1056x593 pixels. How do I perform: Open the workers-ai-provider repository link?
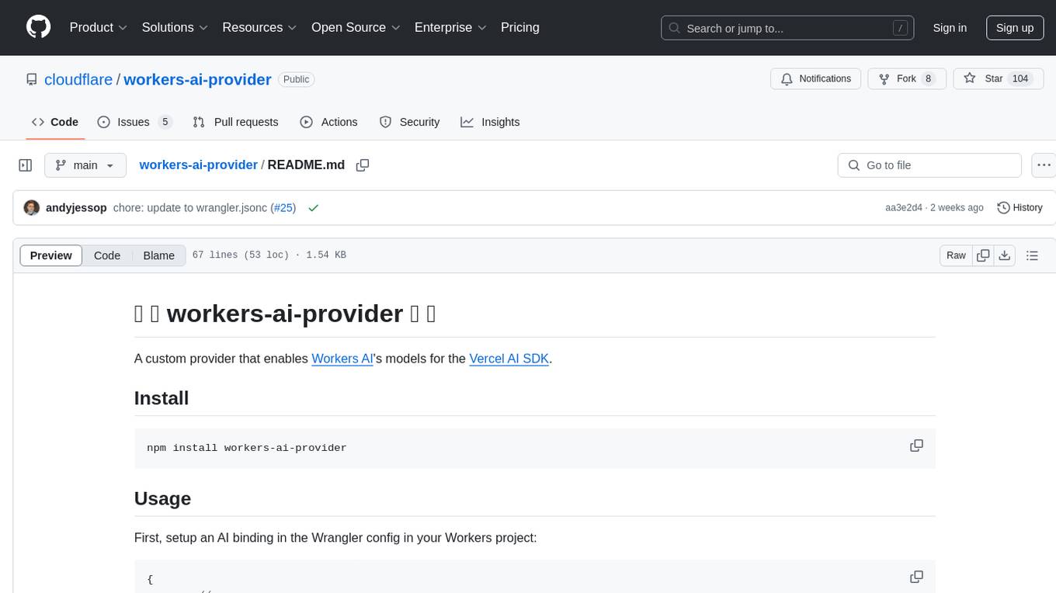[197, 79]
